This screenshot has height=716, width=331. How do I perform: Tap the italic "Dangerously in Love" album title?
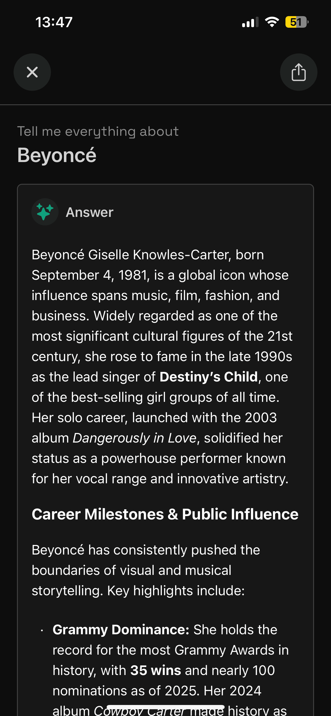click(135, 438)
